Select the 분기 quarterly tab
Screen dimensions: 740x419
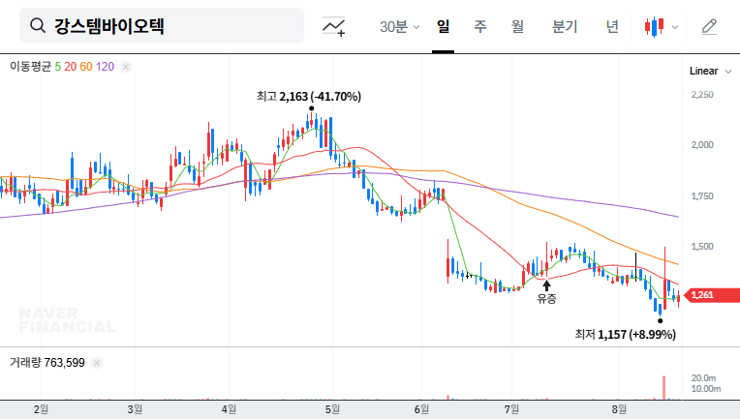[564, 26]
